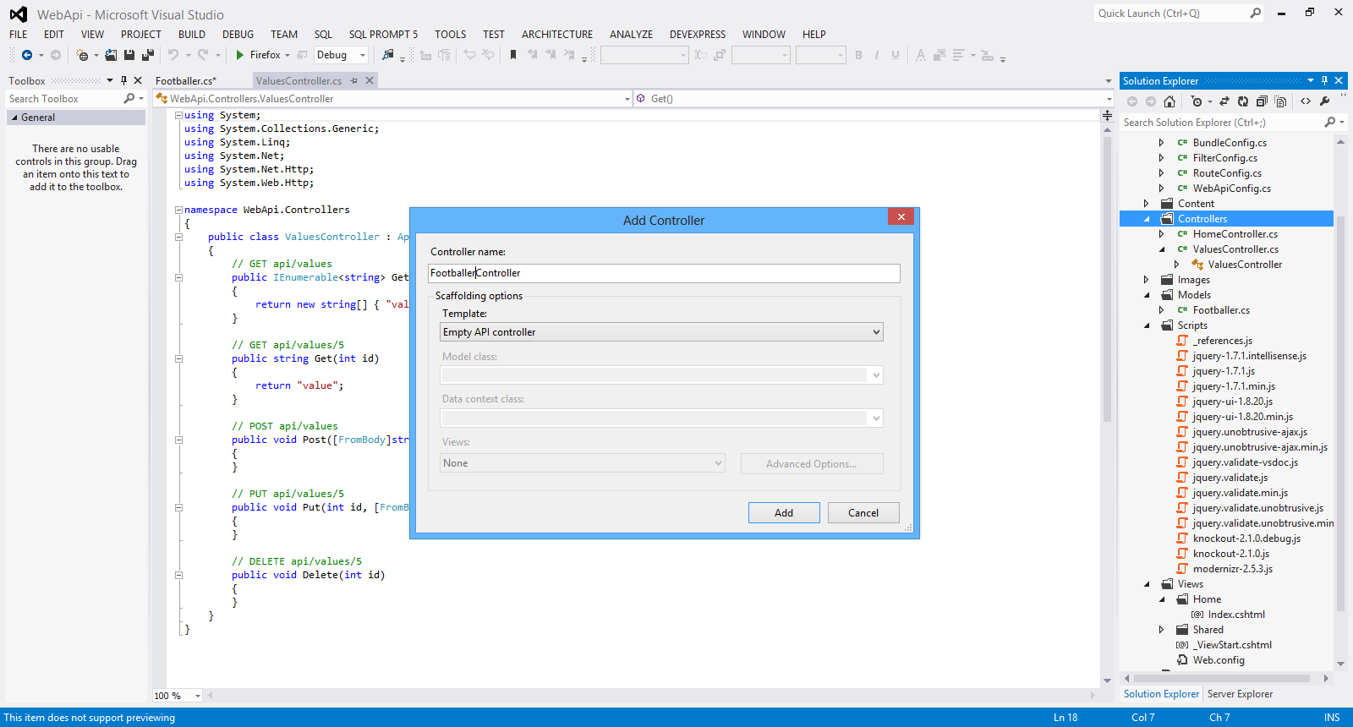Save the current file with Save icon
The height and width of the screenshot is (727, 1353).
[129, 55]
